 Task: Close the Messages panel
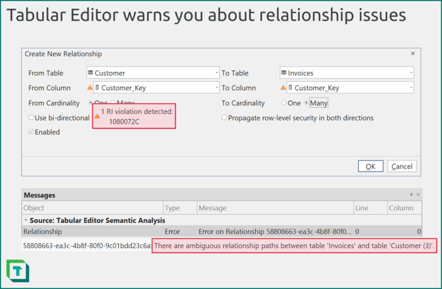[x=418, y=195]
